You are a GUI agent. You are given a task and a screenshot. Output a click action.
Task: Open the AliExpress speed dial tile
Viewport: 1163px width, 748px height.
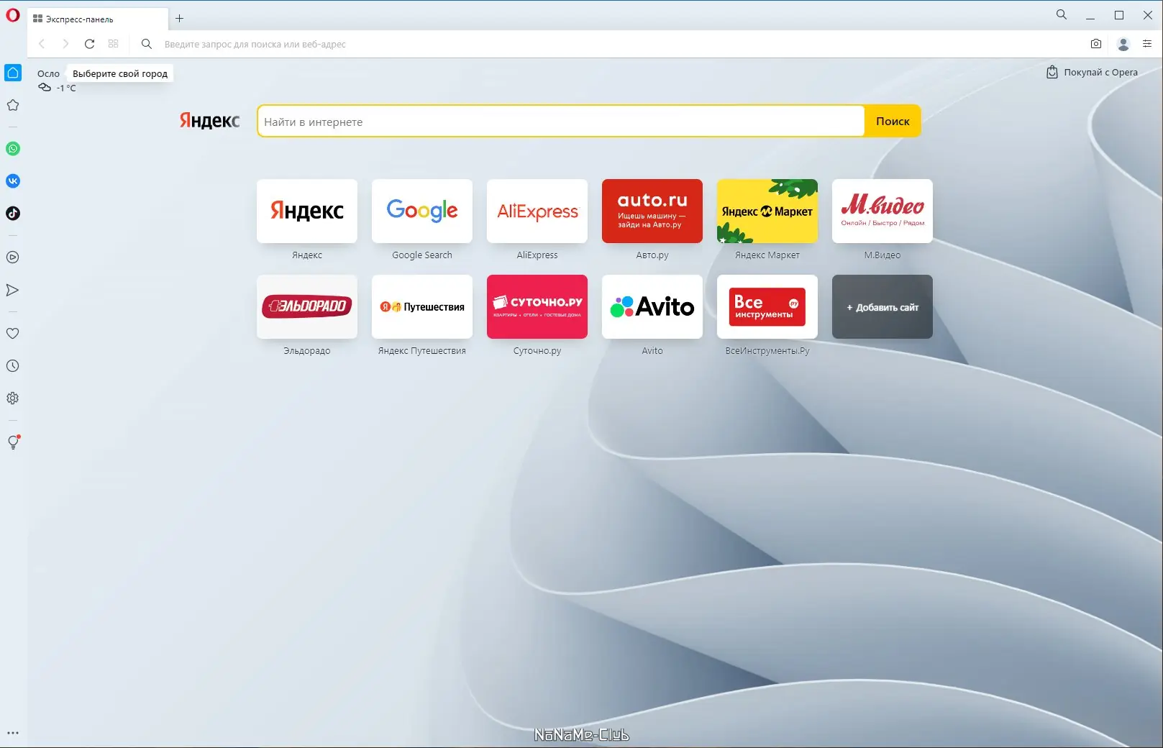click(x=537, y=211)
